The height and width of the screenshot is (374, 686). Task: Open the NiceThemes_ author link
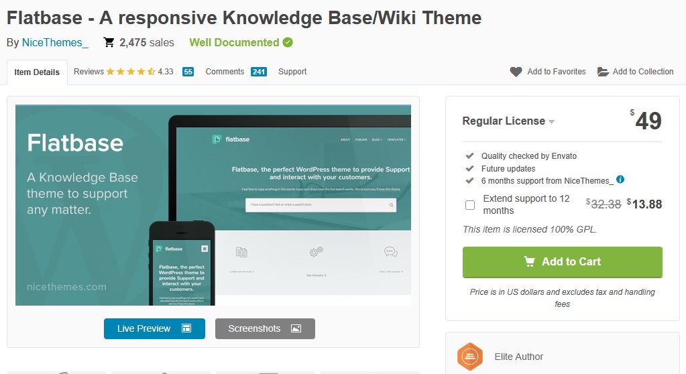tap(55, 42)
